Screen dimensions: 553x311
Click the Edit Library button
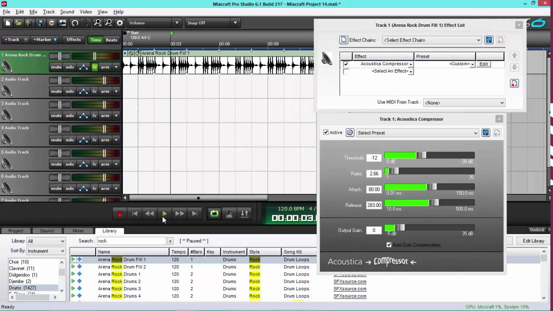tap(533, 241)
